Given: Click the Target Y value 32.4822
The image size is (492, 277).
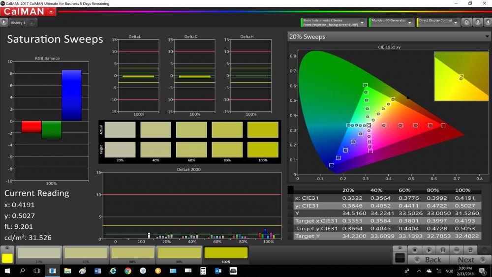Looking at the screenshot, I should coord(466,236).
